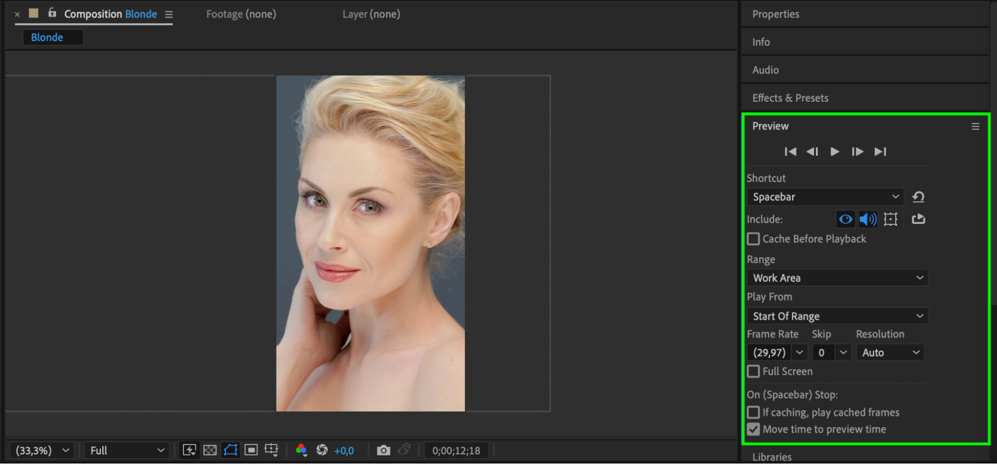This screenshot has height=464, width=997.
Task: Toggle mask and shape path visibility
Action: click(230, 451)
